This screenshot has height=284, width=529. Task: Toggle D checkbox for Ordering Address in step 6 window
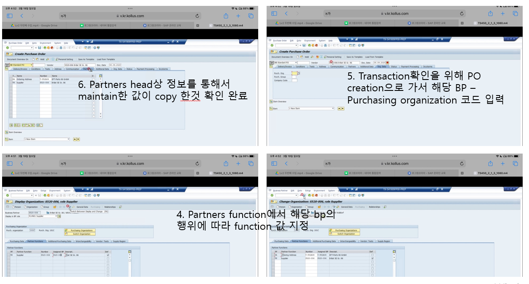tap(93, 79)
